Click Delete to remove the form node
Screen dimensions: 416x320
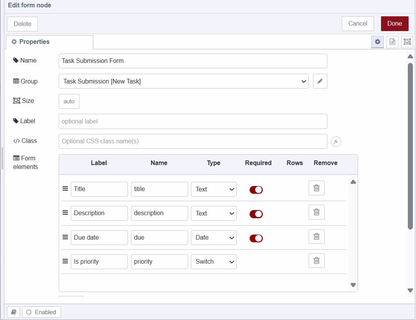[22, 24]
